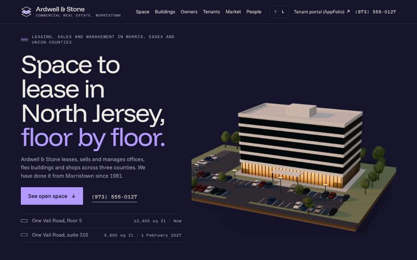
Task: Click the phone number in the header
Action: pyautogui.click(x=375, y=12)
